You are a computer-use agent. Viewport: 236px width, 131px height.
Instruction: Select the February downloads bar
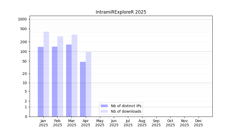click(60, 77)
